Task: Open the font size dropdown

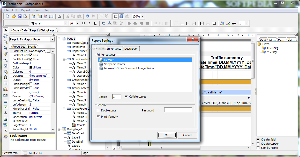Action: (77, 23)
